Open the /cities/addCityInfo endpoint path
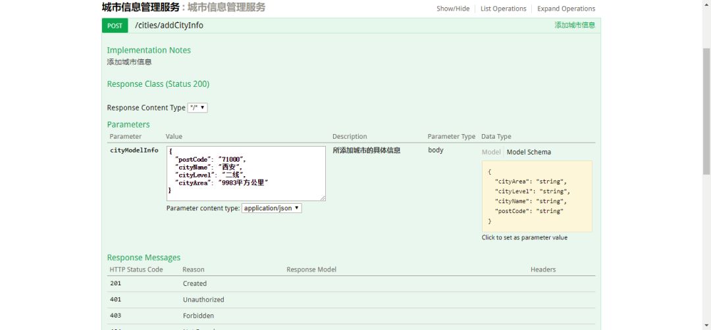Image resolution: width=711 pixels, height=330 pixels. click(169, 26)
